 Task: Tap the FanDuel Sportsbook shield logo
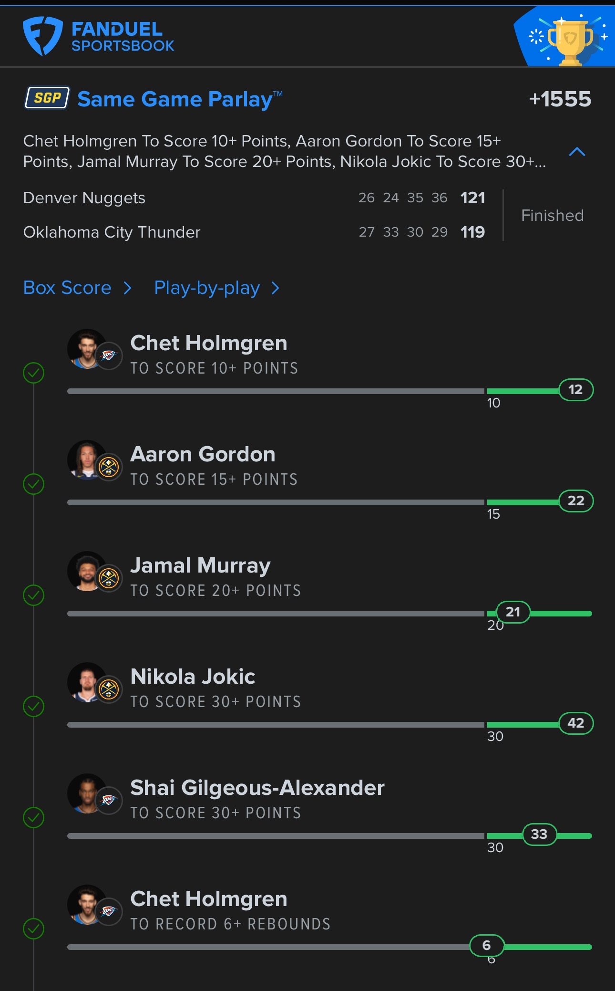coord(42,36)
